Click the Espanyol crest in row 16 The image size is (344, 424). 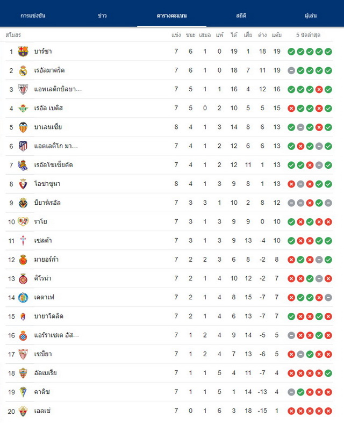[23, 335]
